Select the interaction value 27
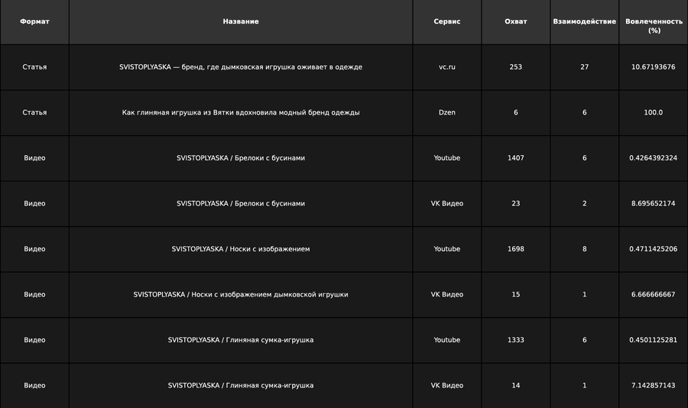 tap(585, 67)
